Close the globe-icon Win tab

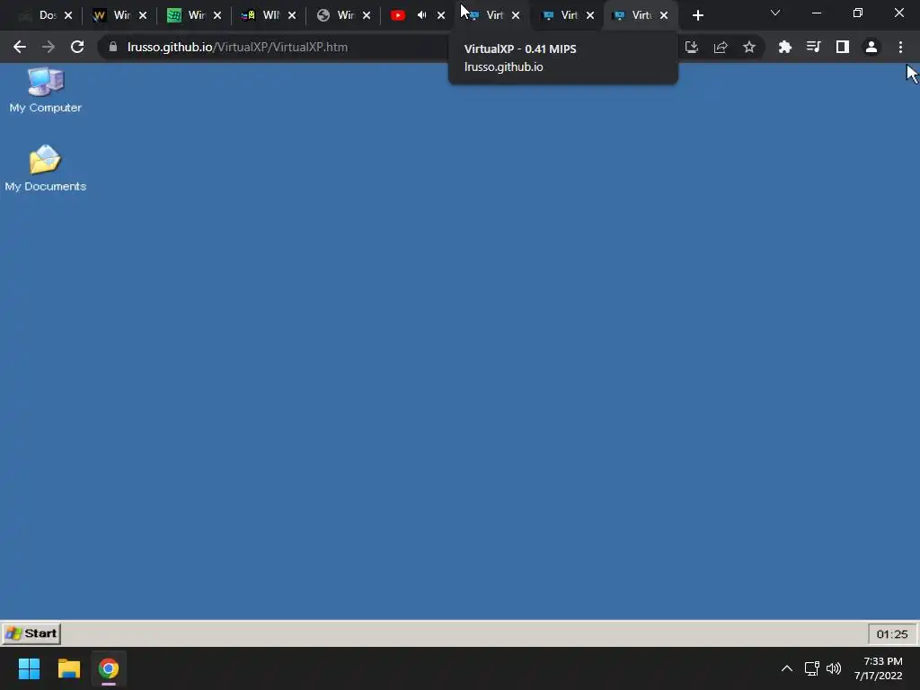coord(367,15)
